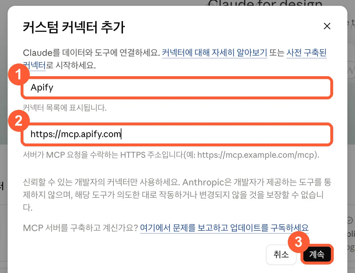Click the 계속 continue button
This screenshot has width=355, height=273.
(x=317, y=254)
